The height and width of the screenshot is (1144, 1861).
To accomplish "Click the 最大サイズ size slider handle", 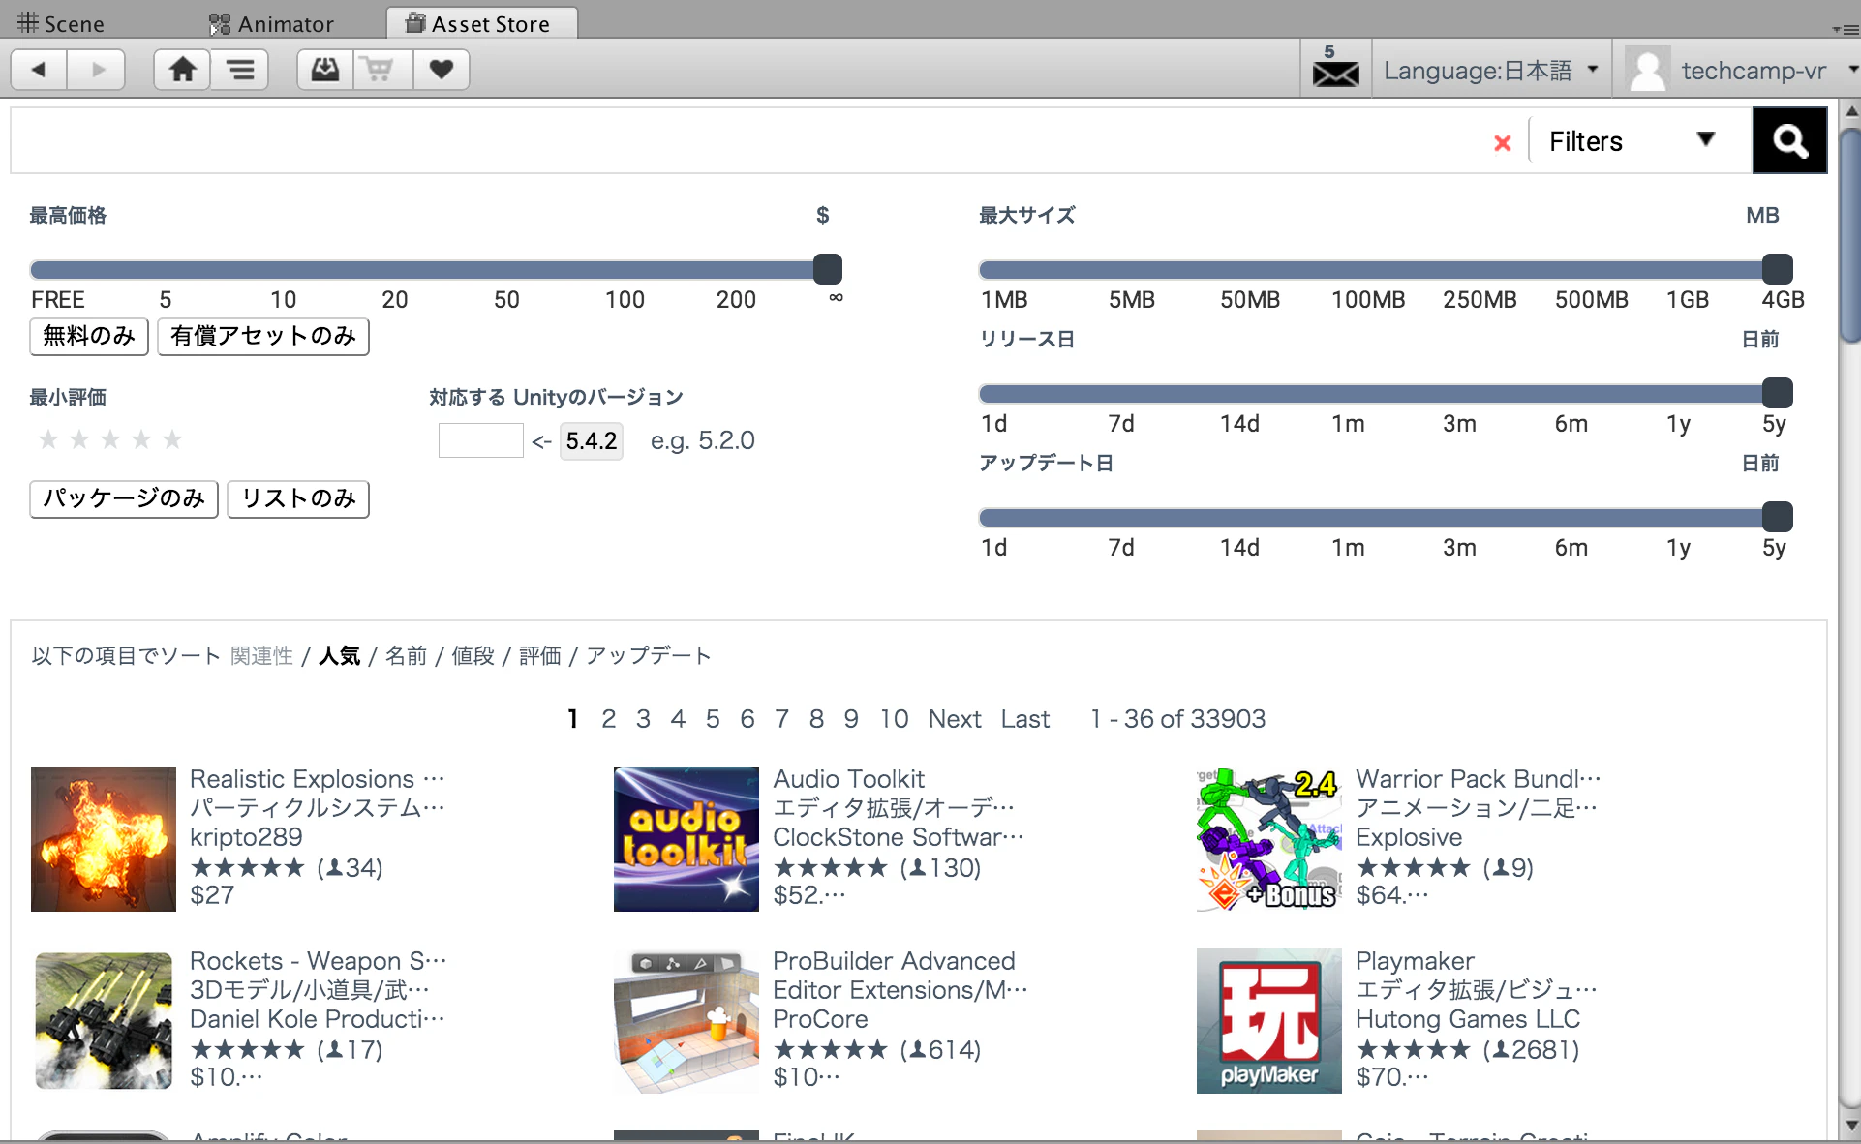I will [x=1778, y=269].
